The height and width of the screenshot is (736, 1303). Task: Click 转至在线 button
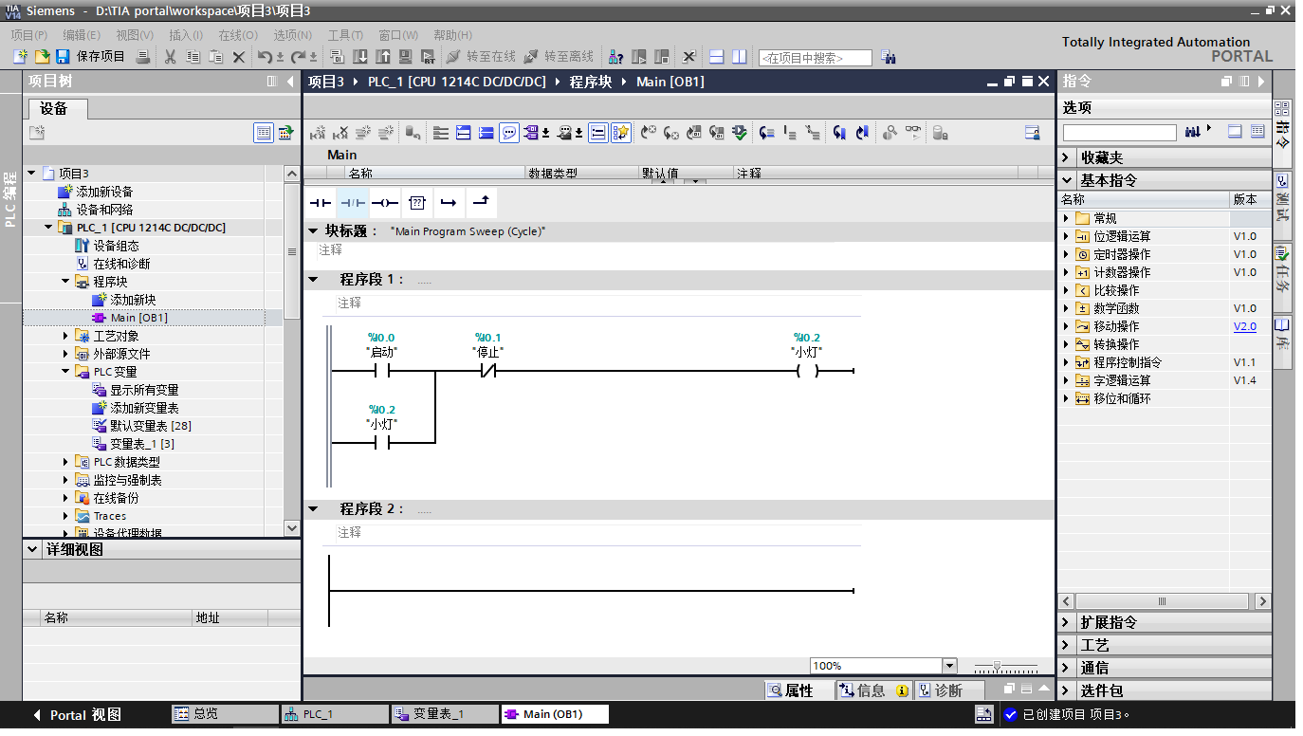481,57
